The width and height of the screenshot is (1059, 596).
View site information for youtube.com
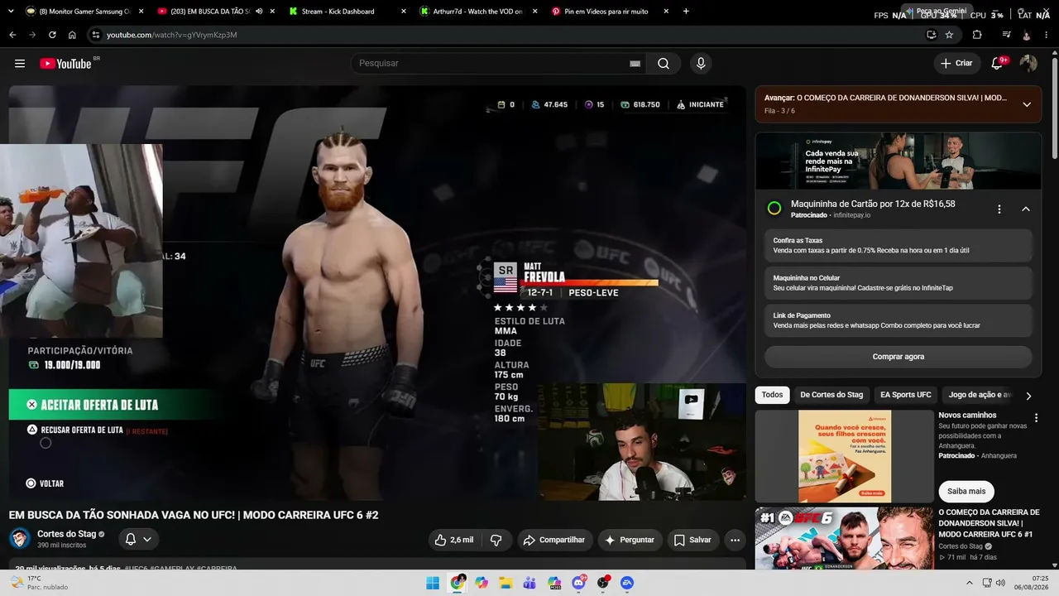click(95, 35)
